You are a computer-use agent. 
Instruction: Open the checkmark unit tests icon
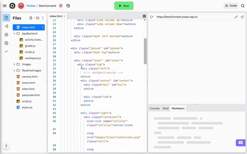pos(6,51)
